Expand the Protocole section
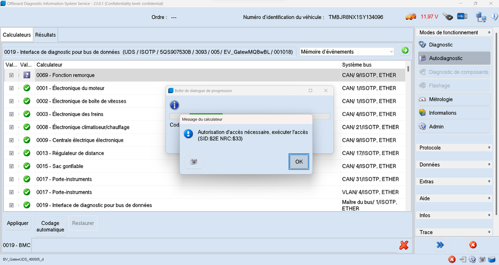The width and height of the screenshot is (499, 265). click(x=455, y=148)
